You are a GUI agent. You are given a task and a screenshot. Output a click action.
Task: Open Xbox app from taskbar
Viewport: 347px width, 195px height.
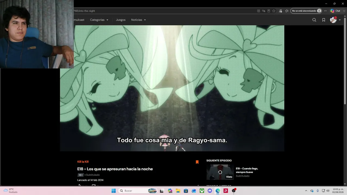202,191
